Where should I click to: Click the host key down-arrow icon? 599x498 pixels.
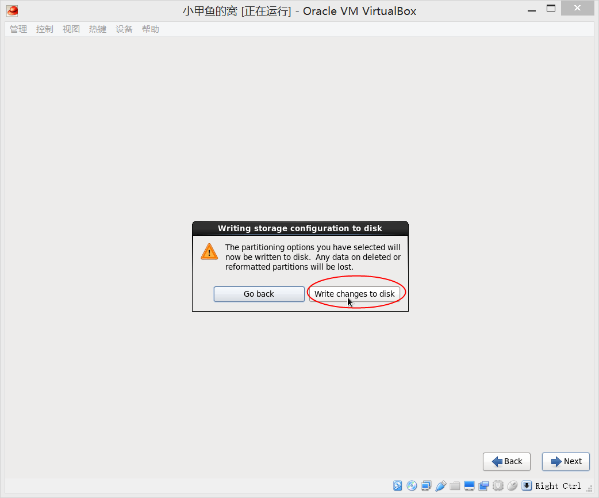527,486
